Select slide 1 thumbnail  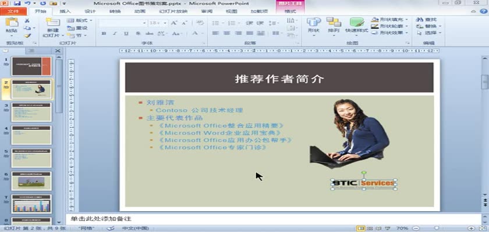(x=31, y=66)
